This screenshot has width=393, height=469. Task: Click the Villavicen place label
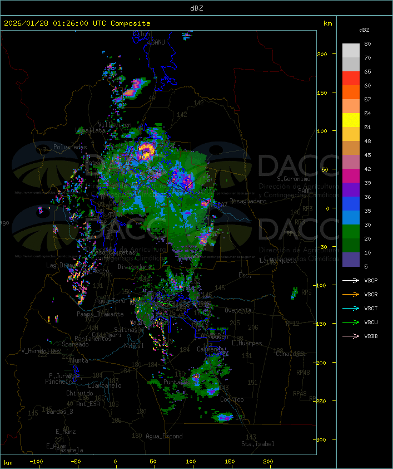[x=115, y=125]
